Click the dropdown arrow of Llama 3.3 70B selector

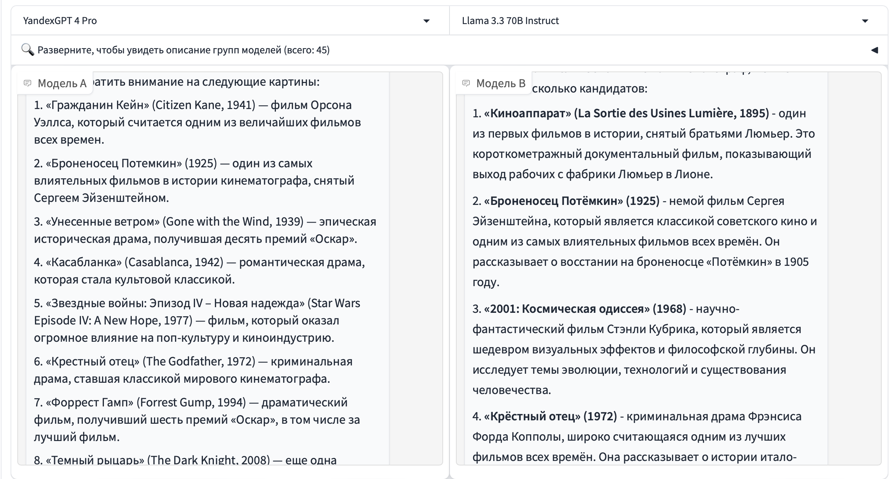click(x=865, y=21)
